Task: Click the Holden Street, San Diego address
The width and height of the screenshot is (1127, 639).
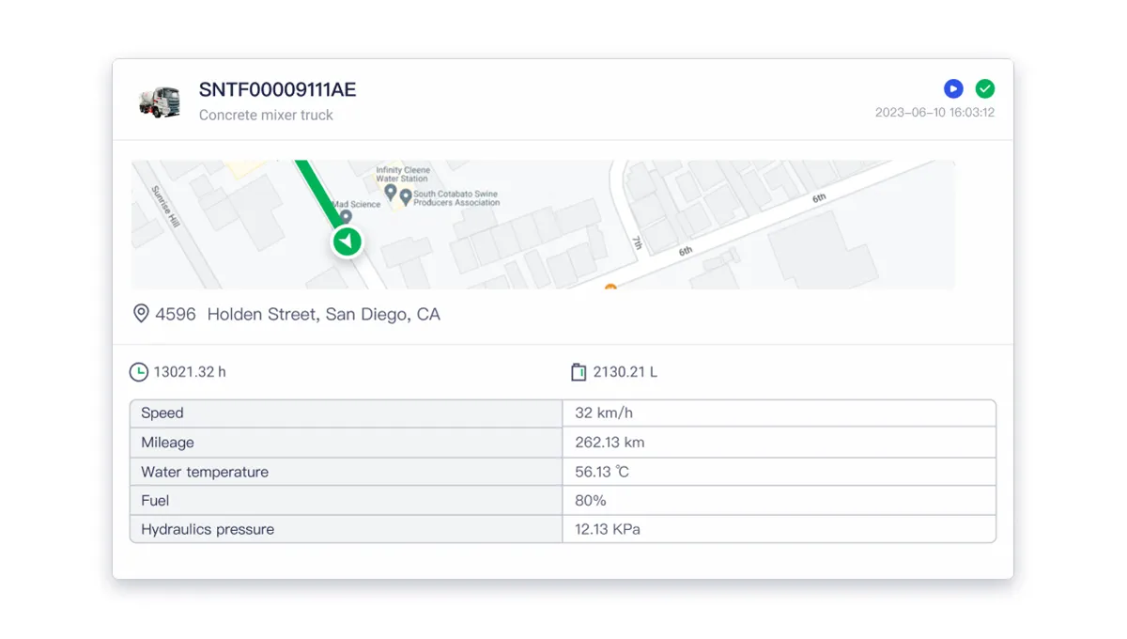Action: click(298, 315)
